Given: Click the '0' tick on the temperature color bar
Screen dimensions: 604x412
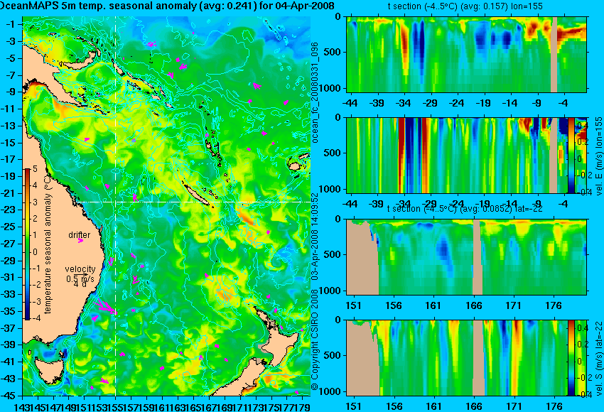Looking at the screenshot, I should coord(35,252).
